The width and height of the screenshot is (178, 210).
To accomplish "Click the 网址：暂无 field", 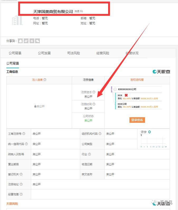I will pyautogui.click(x=41, y=23).
